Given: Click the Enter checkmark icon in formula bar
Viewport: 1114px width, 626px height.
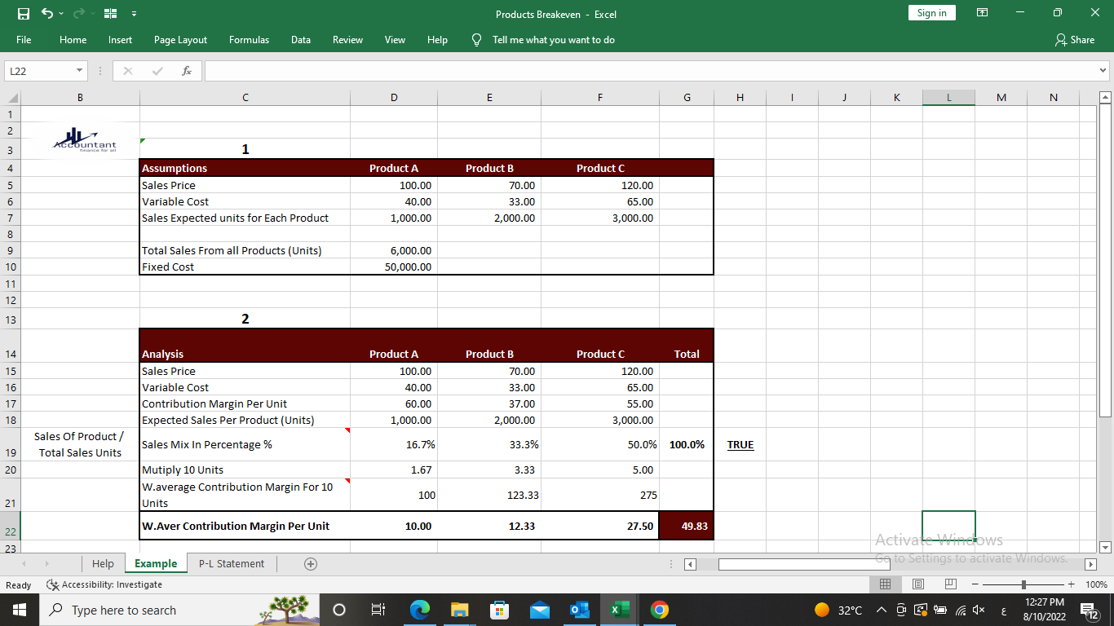Looking at the screenshot, I should pyautogui.click(x=157, y=71).
